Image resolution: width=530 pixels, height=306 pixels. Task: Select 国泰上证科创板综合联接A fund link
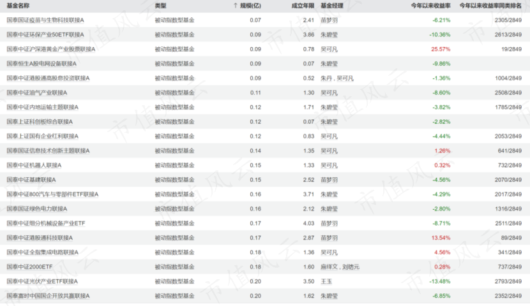click(39, 122)
